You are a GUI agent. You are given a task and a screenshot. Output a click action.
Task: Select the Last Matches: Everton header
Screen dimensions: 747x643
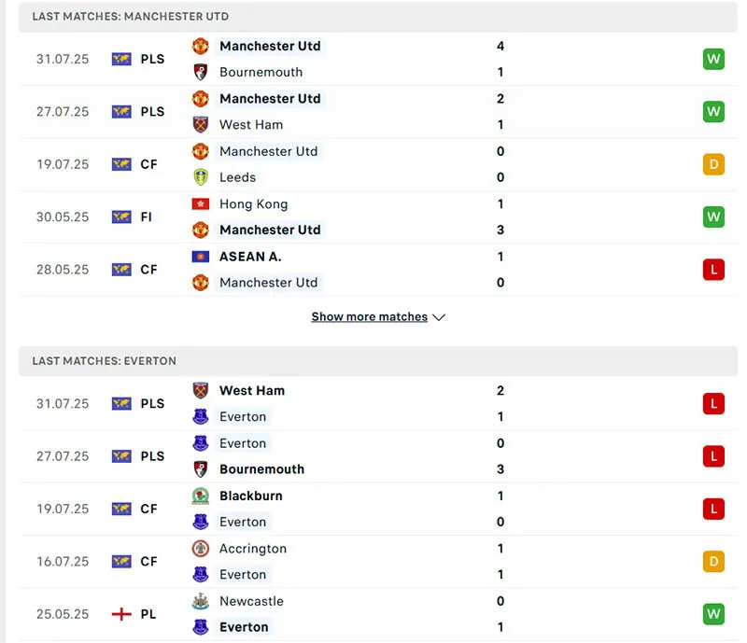pos(105,361)
